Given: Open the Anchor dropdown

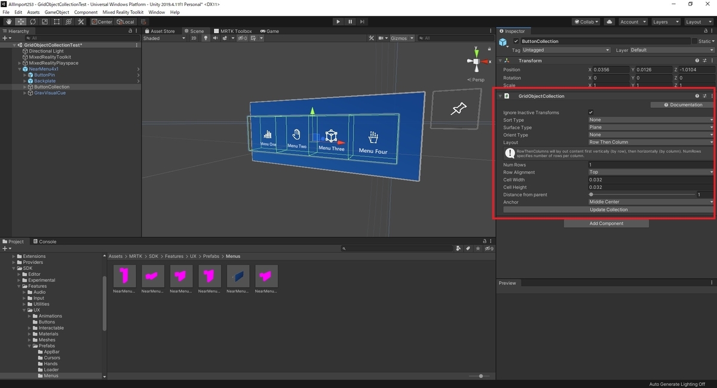Looking at the screenshot, I should pos(651,202).
